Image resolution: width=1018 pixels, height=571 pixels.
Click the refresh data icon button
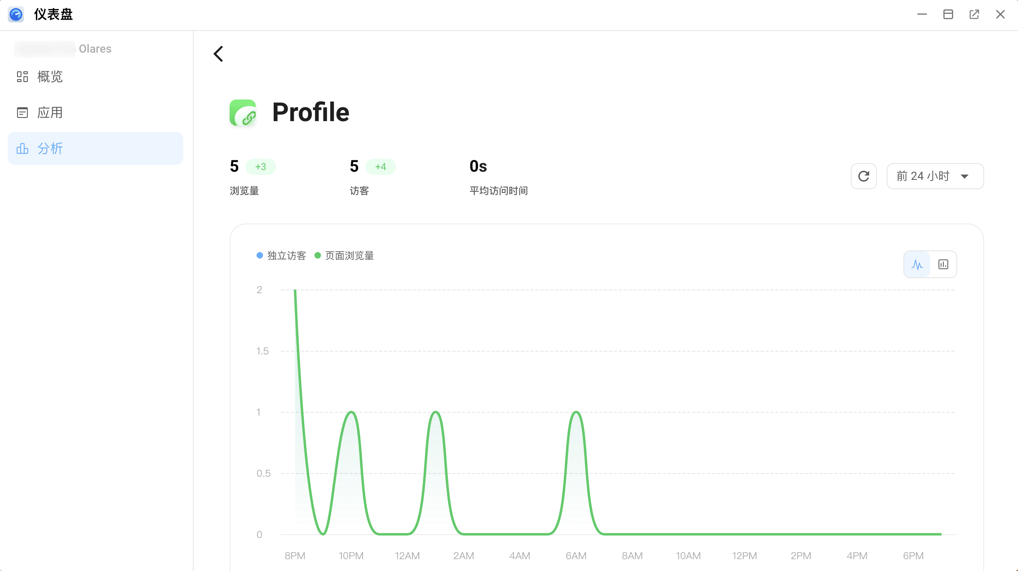[x=864, y=176]
